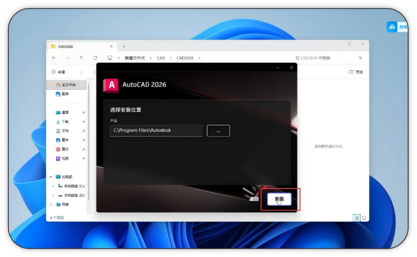Close the File Explorer window

click(362, 44)
